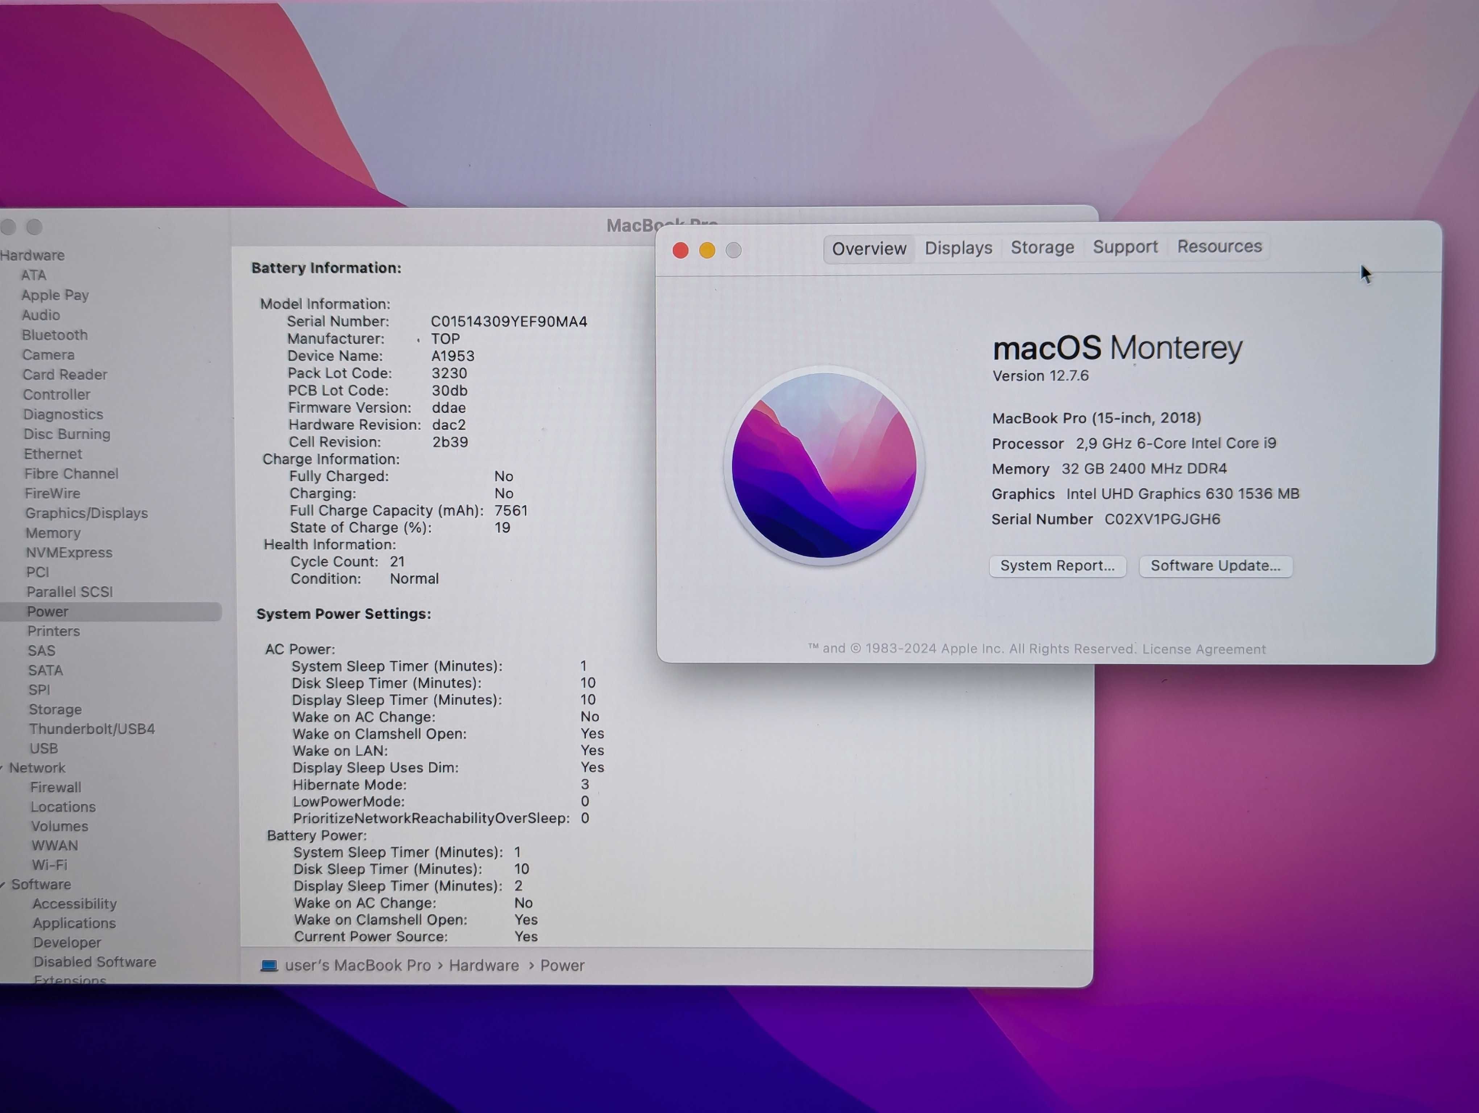The image size is (1479, 1113).
Task: Select Bluetooth in the sidebar
Action: [55, 335]
